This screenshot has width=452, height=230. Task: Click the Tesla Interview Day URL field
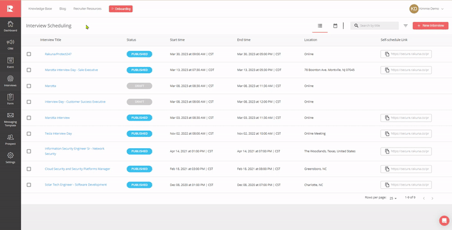coord(406,134)
